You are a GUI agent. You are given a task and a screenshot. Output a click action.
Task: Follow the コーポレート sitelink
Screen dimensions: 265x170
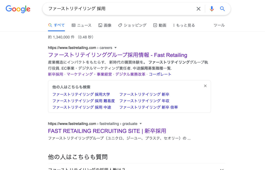point(160,74)
